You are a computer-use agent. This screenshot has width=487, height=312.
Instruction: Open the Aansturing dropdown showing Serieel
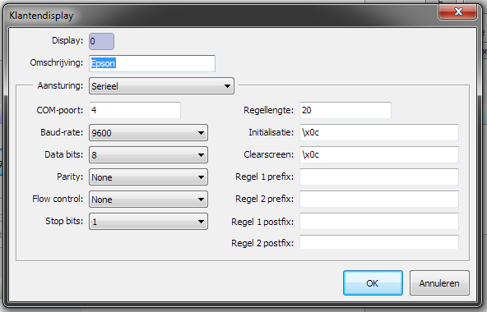[161, 86]
